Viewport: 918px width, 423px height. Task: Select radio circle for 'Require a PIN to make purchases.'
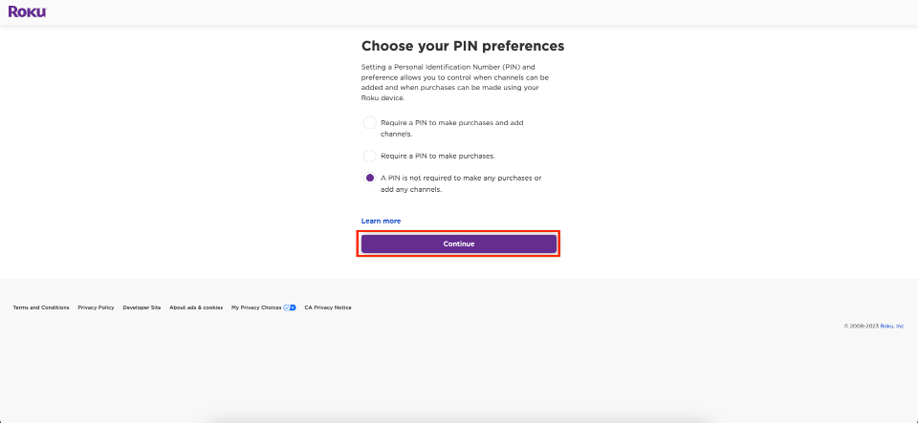click(369, 156)
